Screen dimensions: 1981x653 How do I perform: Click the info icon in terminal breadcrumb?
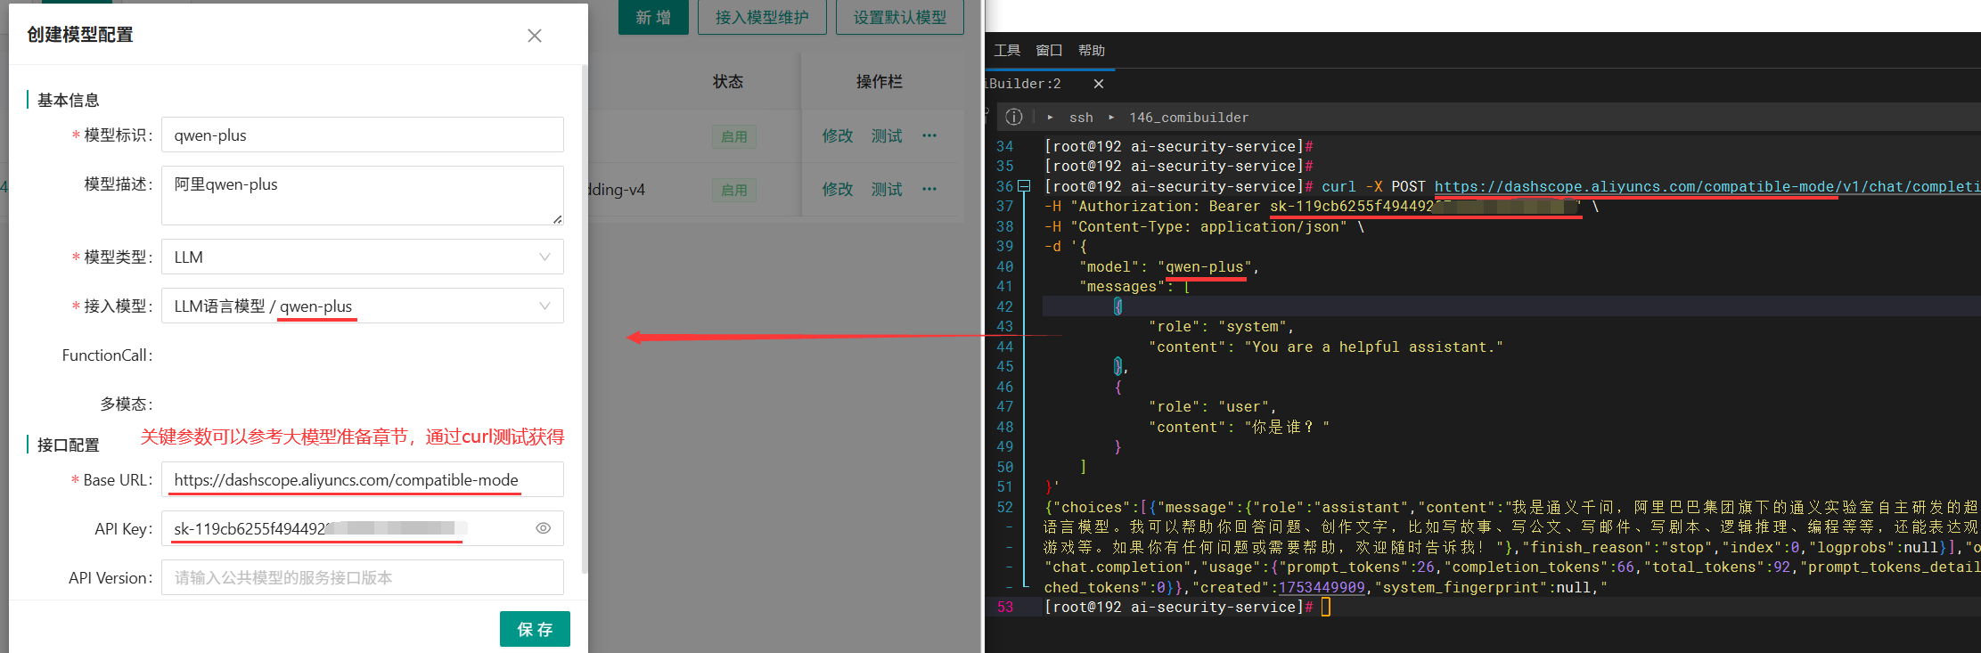tap(1013, 117)
